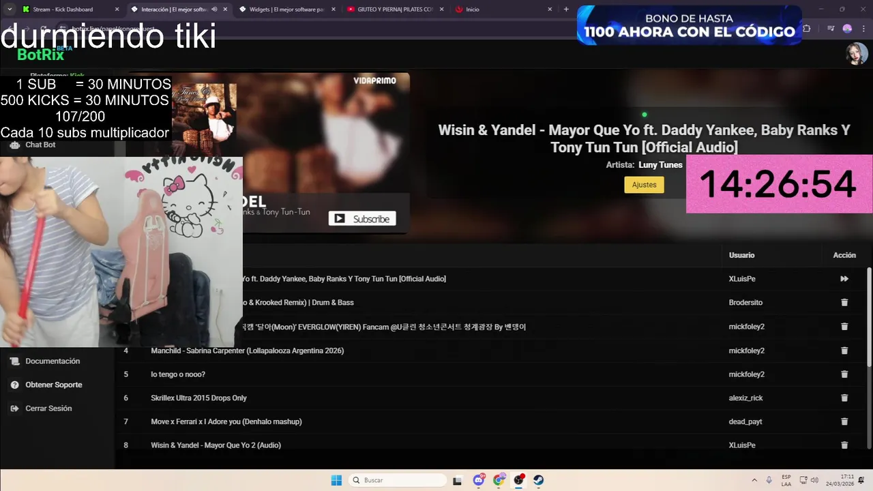873x491 pixels.
Task: Remove the 'lo tengo o nooo?' request
Action: 844,374
